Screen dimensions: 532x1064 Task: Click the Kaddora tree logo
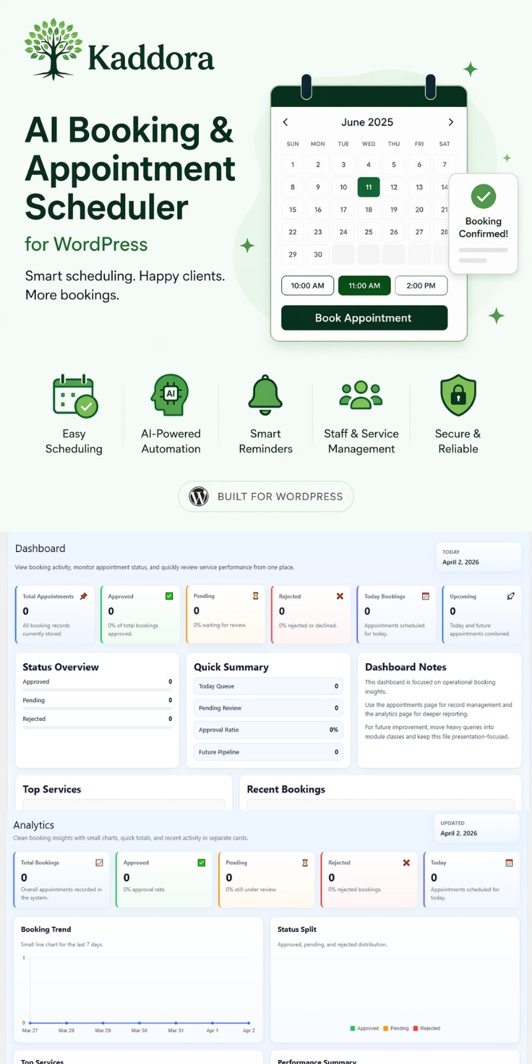coord(53,49)
